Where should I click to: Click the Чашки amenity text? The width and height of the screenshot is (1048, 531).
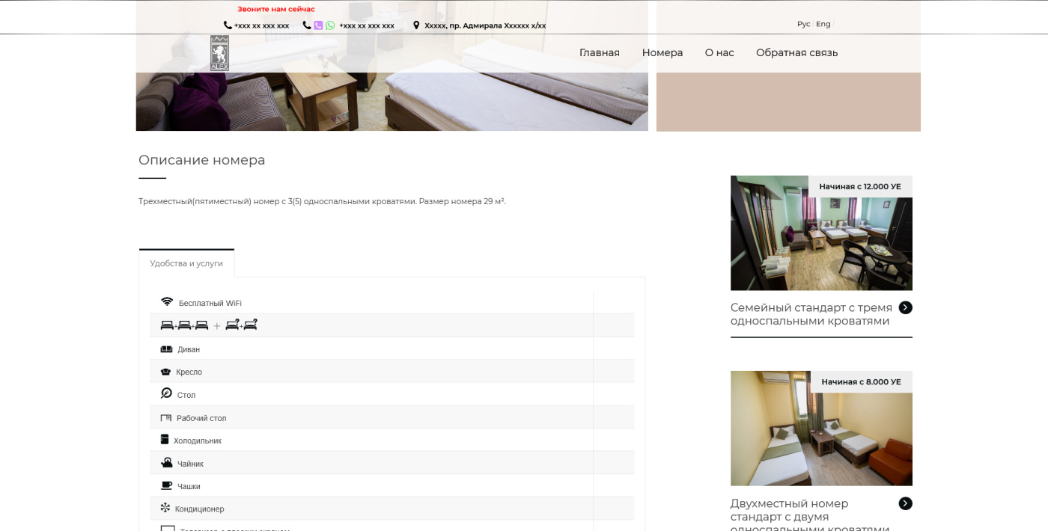[189, 487]
